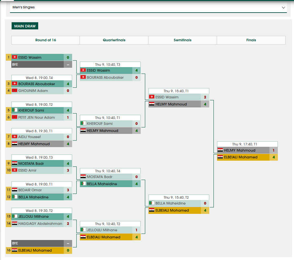Click the flag beside seed 16 ELBEIALI Mohamed
The image size is (294, 260).
click(x=15, y=250)
